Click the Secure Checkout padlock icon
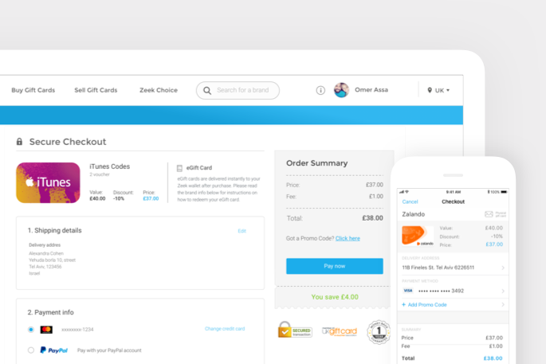This screenshot has height=364, width=546. click(19, 142)
